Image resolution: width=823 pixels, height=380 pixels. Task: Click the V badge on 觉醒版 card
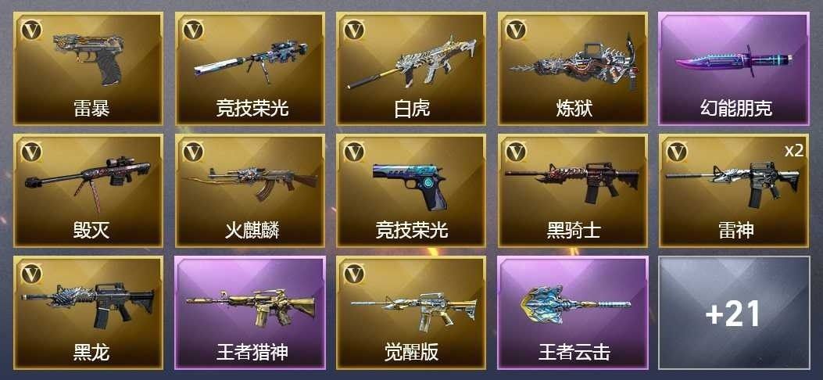(x=354, y=274)
